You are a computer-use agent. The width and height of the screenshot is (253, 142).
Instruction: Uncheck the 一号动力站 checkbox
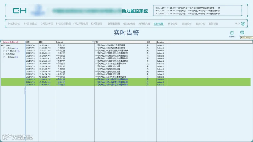4,57
